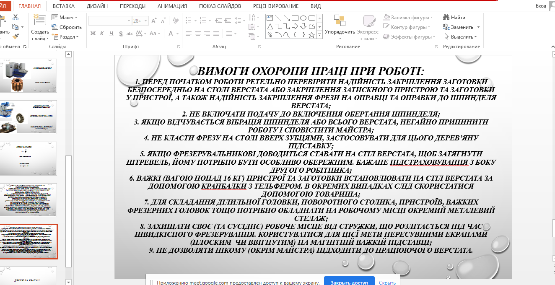Decrease the list indent level
The height and width of the screenshot is (285, 555).
click(x=218, y=21)
